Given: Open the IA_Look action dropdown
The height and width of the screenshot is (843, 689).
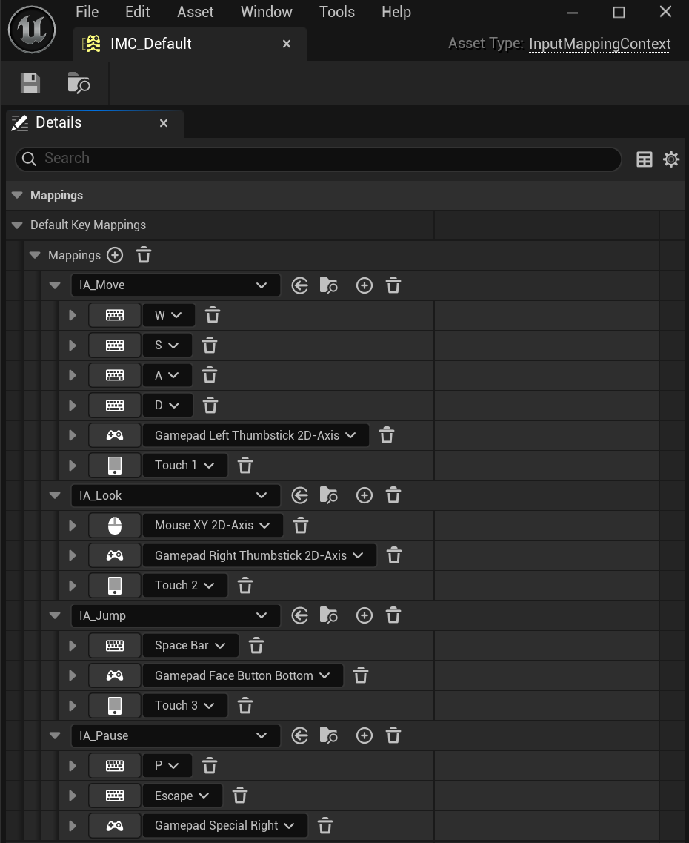Looking at the screenshot, I should tap(176, 495).
